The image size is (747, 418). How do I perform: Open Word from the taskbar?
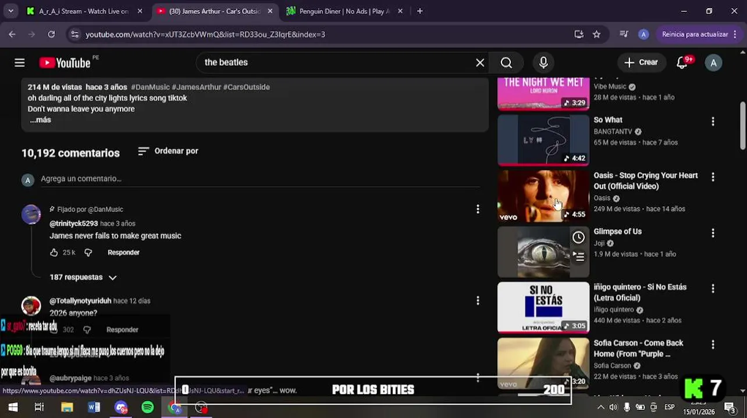(94, 408)
